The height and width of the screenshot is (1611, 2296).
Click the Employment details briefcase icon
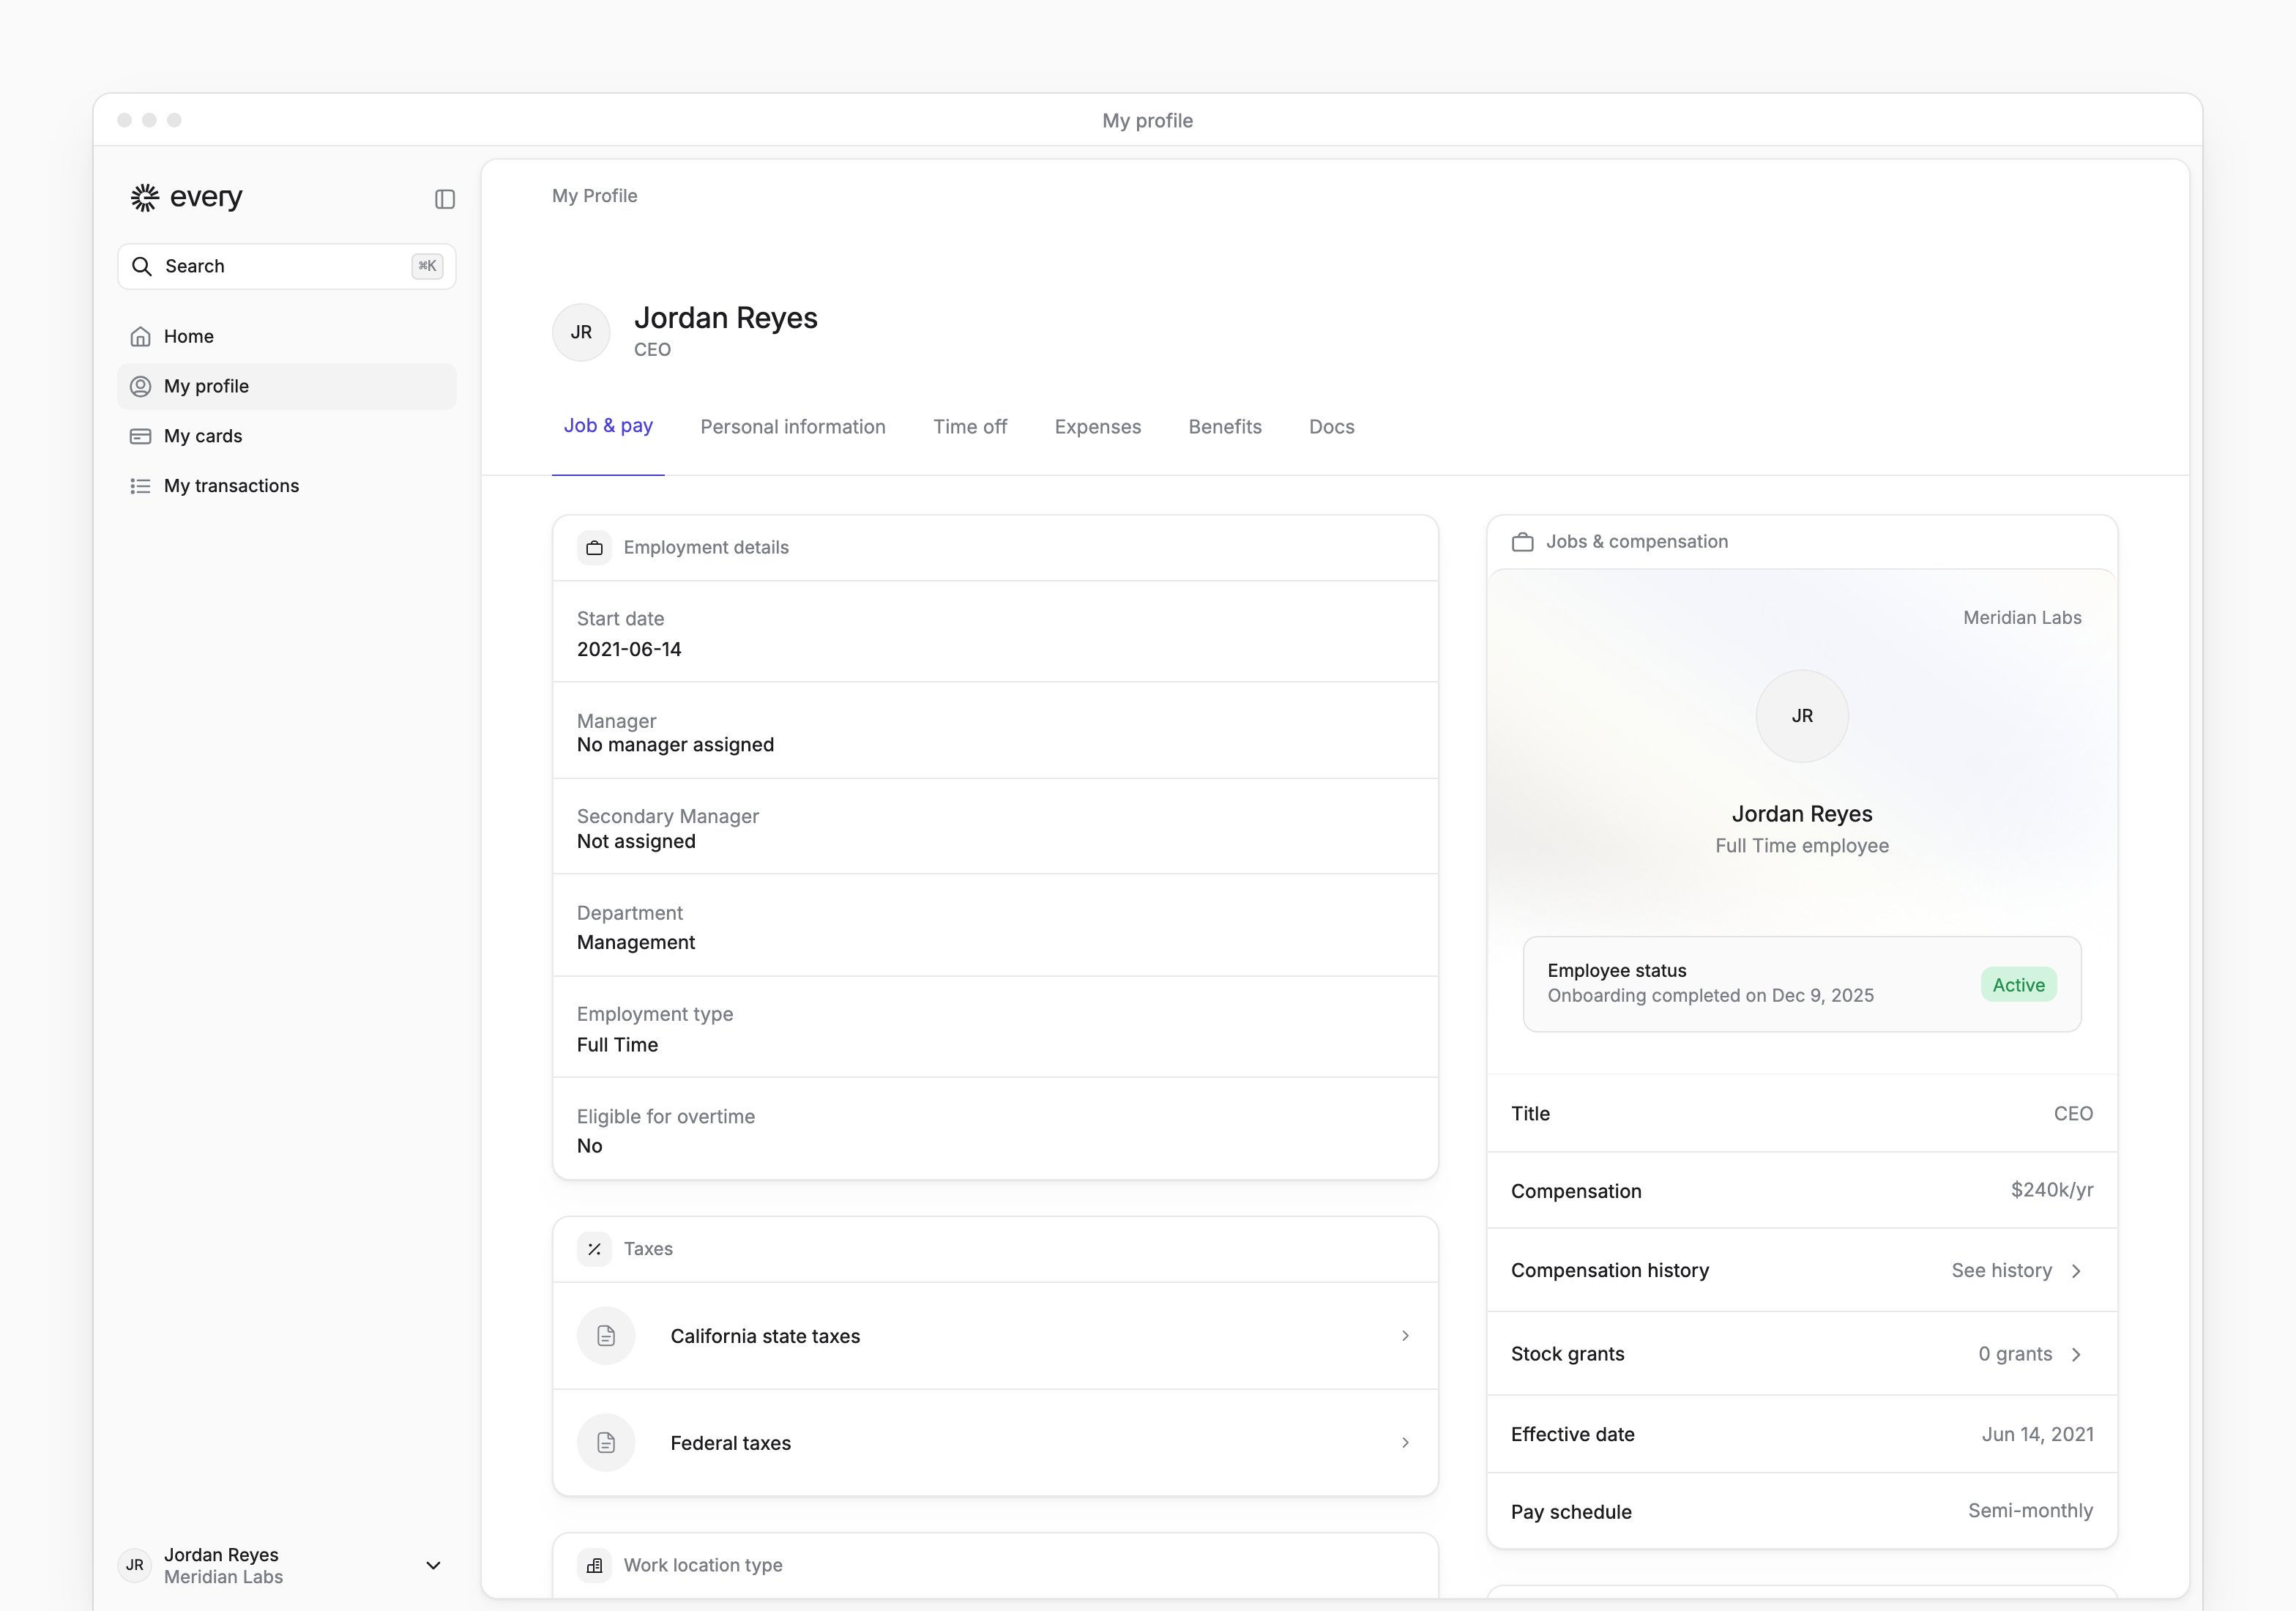click(x=594, y=548)
